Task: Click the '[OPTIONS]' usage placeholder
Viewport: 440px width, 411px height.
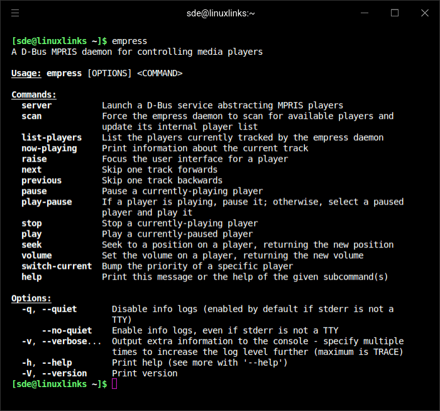Action: pyautogui.click(x=109, y=73)
